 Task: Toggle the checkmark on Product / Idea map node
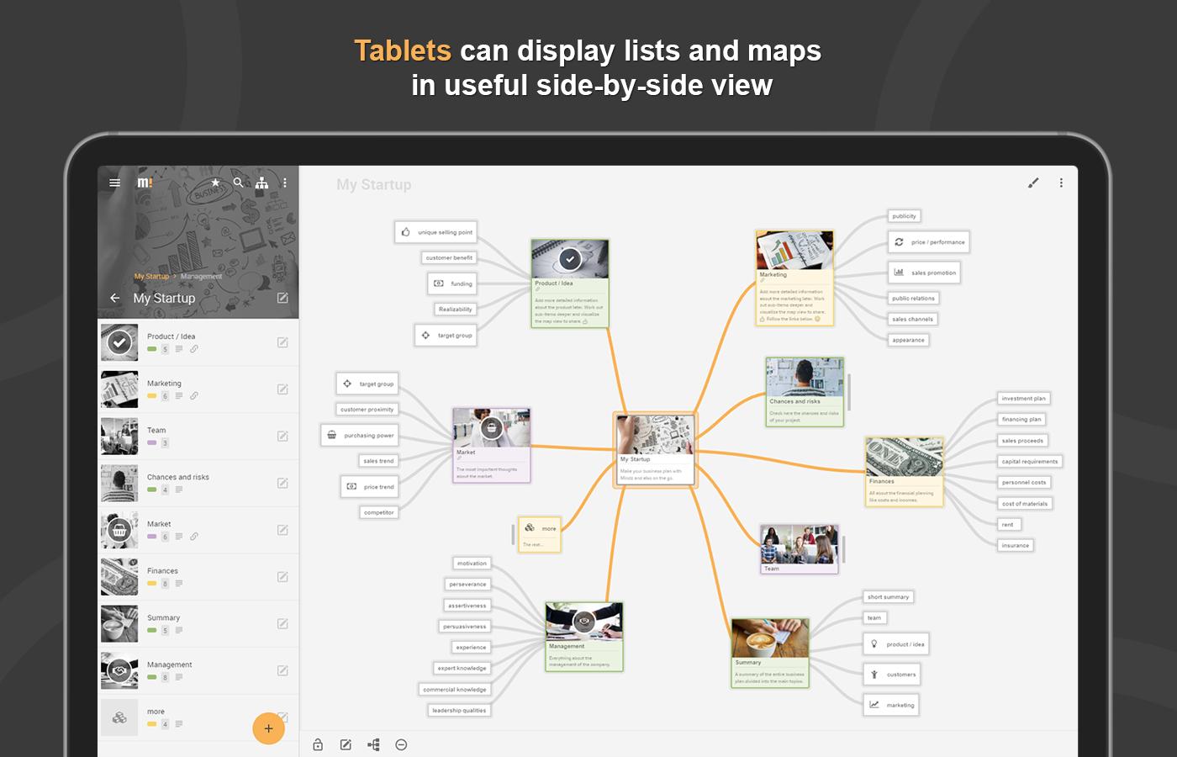(x=570, y=259)
